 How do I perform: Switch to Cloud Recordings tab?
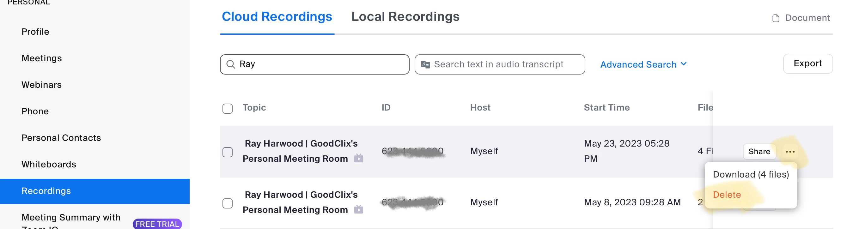pos(277,17)
